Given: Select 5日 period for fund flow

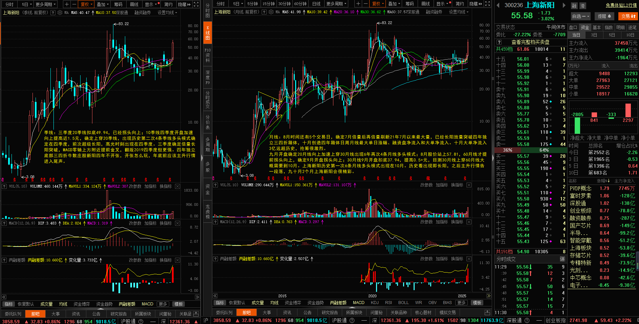Looking at the screenshot, I should (612, 35).
